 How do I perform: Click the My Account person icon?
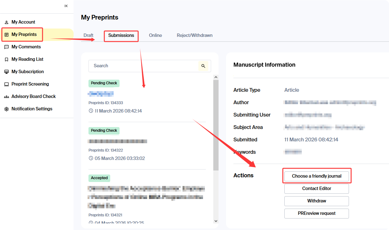[7, 22]
